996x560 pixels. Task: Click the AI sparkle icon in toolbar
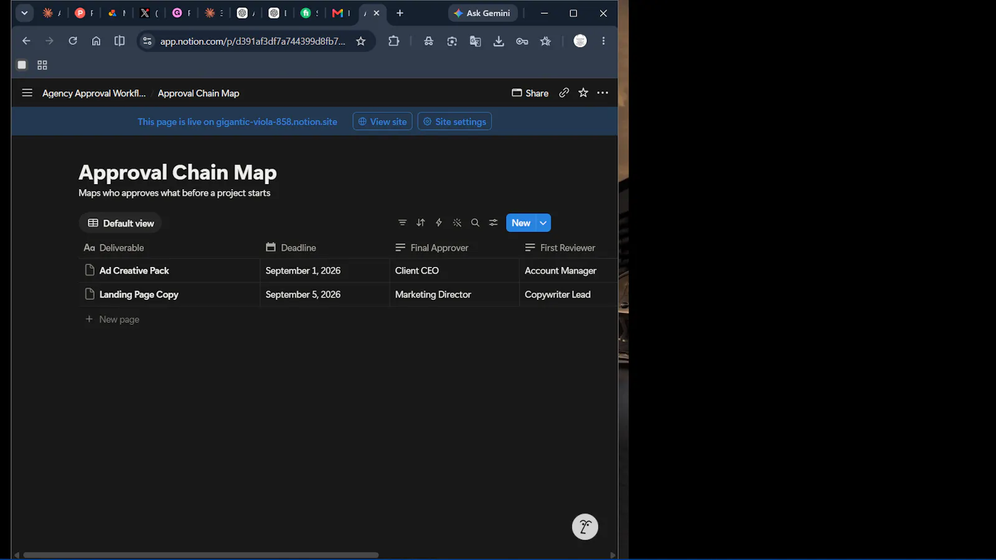[457, 223]
